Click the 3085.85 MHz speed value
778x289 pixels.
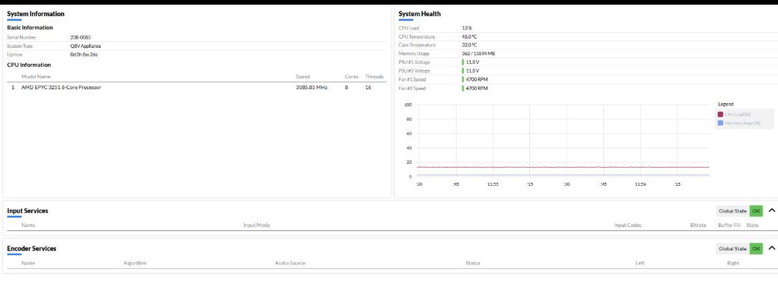[x=311, y=87]
